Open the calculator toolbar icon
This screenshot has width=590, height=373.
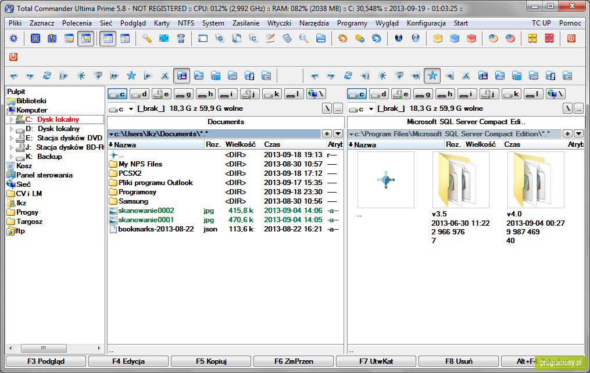287,38
